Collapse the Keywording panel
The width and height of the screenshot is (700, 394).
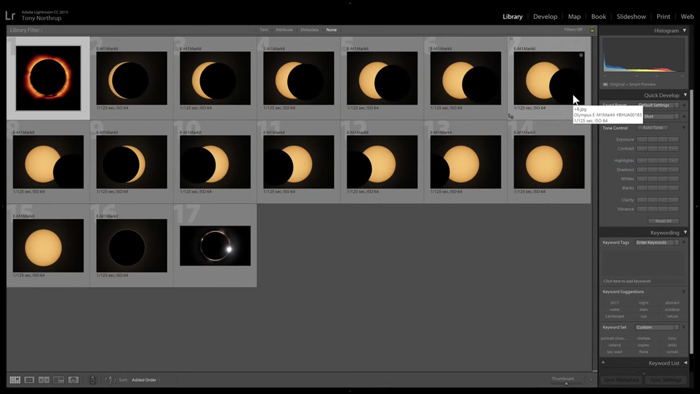[685, 233]
